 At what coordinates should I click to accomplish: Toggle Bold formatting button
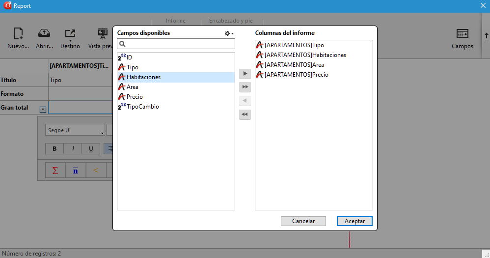[54, 149]
